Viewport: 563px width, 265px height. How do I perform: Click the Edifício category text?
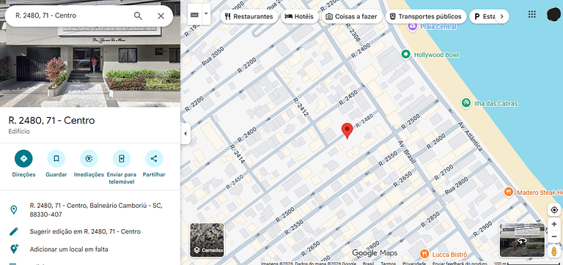(x=19, y=132)
